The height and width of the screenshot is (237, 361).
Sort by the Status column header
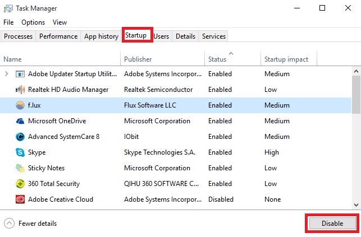click(x=232, y=59)
